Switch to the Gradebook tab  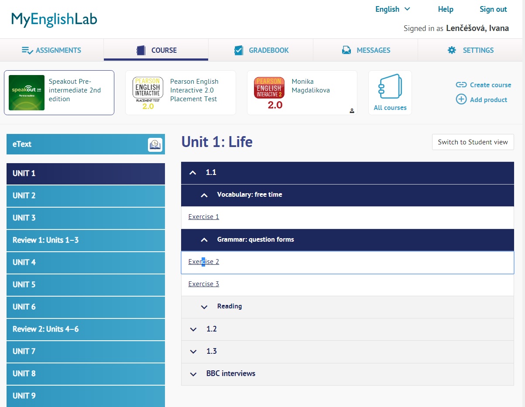(261, 50)
